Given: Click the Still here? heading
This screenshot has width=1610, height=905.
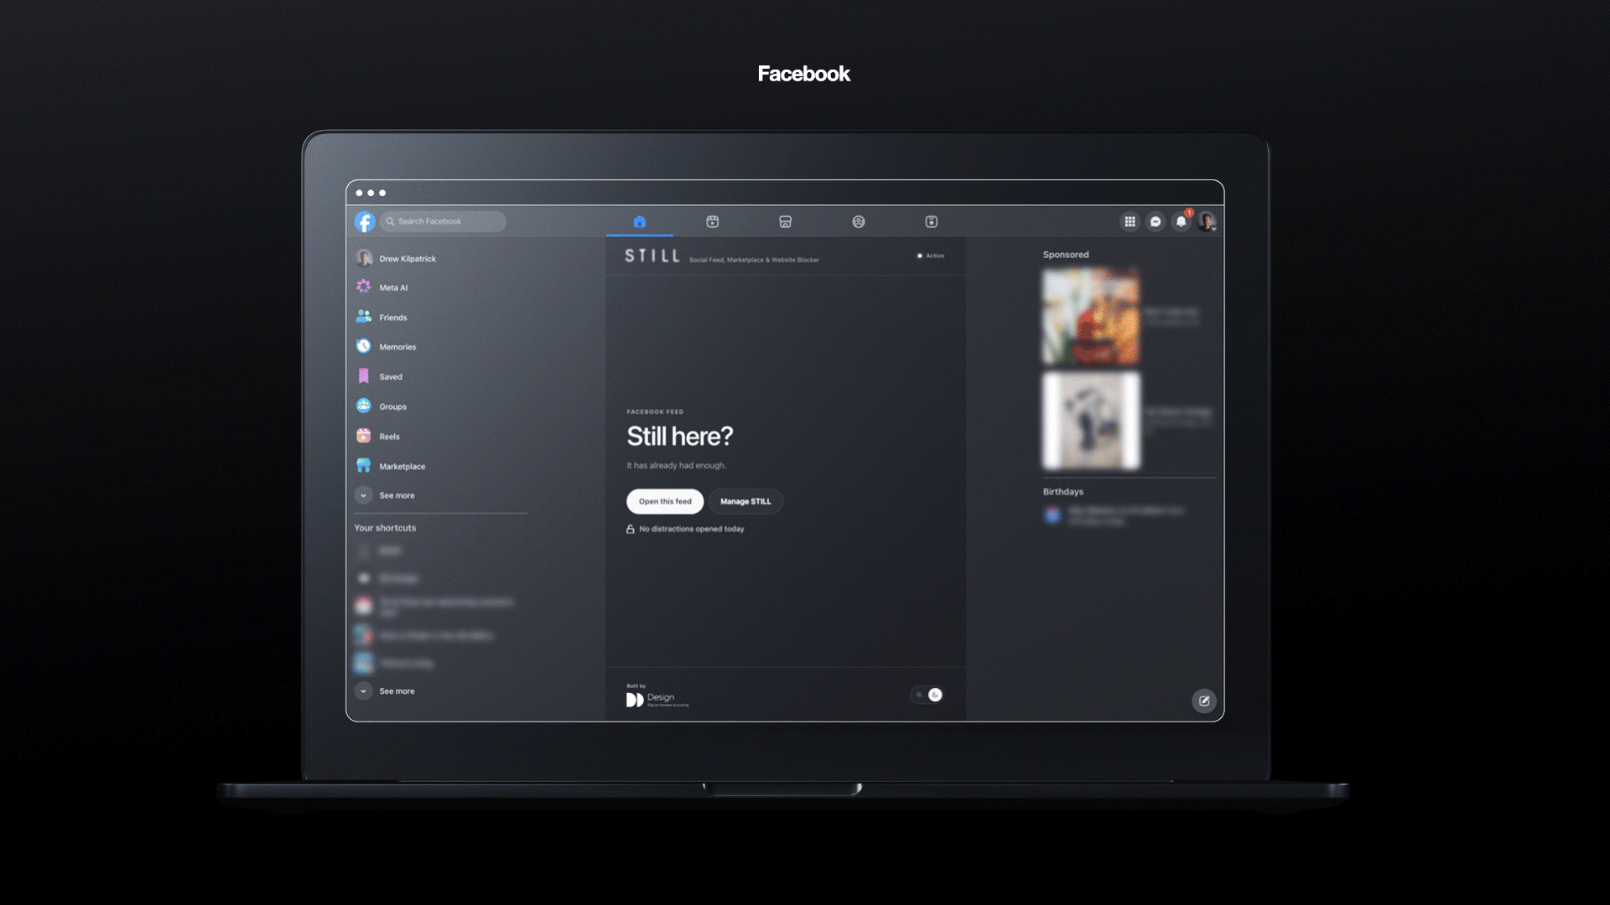Looking at the screenshot, I should [x=680, y=437].
